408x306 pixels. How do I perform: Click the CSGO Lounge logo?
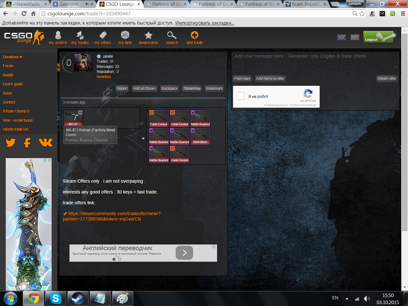pyautogui.click(x=24, y=37)
